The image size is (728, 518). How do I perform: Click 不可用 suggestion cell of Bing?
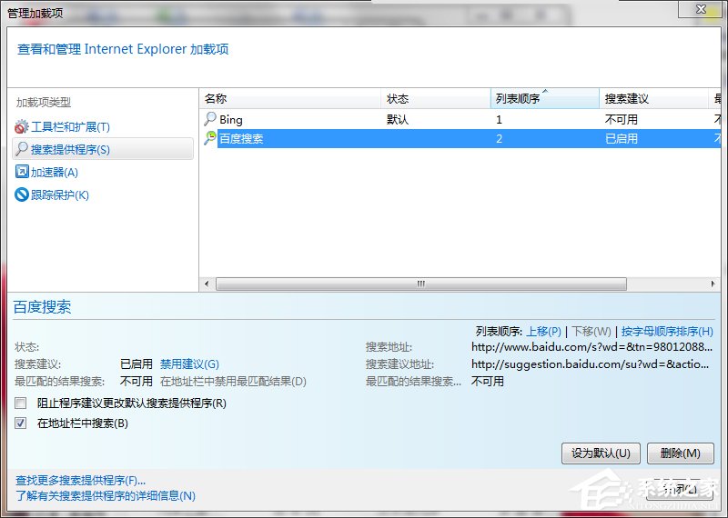(622, 120)
